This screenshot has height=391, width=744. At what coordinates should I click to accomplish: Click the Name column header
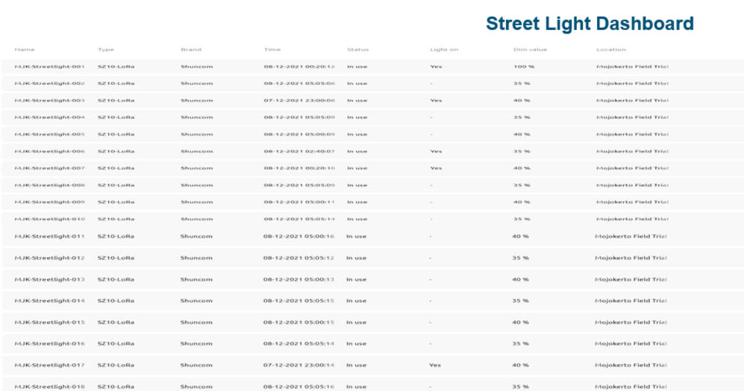click(25, 50)
